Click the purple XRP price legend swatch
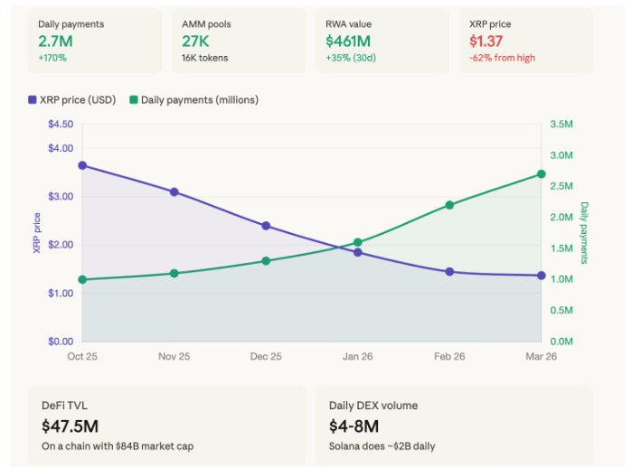 click(33, 99)
